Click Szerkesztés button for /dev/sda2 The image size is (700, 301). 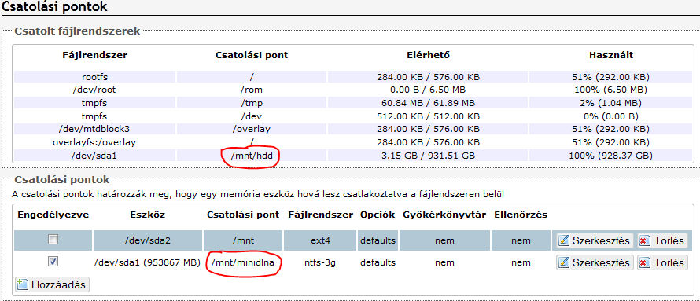[x=595, y=240]
